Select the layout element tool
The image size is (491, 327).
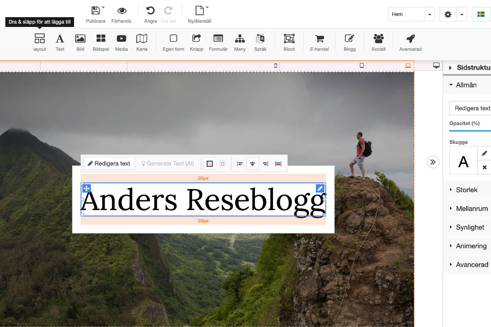click(40, 43)
